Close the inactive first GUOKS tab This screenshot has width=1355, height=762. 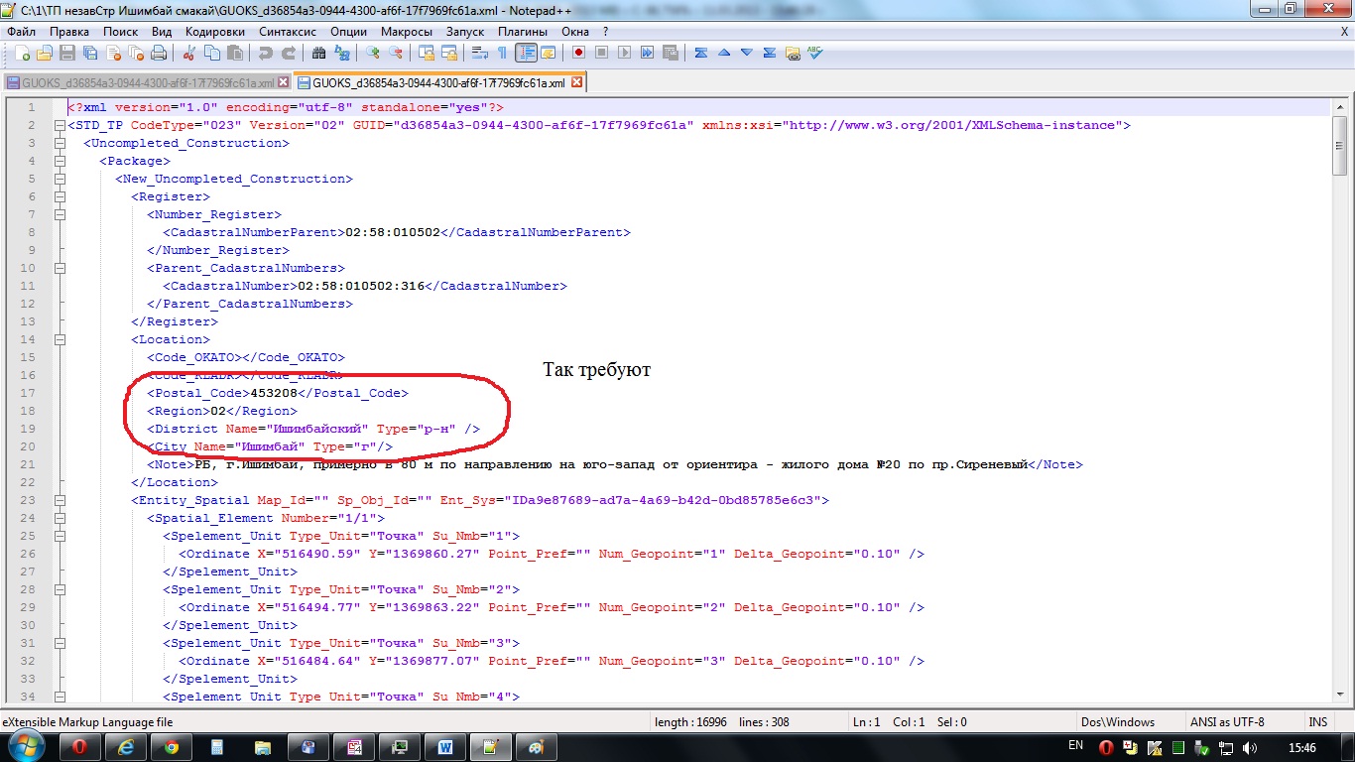pyautogui.click(x=284, y=83)
